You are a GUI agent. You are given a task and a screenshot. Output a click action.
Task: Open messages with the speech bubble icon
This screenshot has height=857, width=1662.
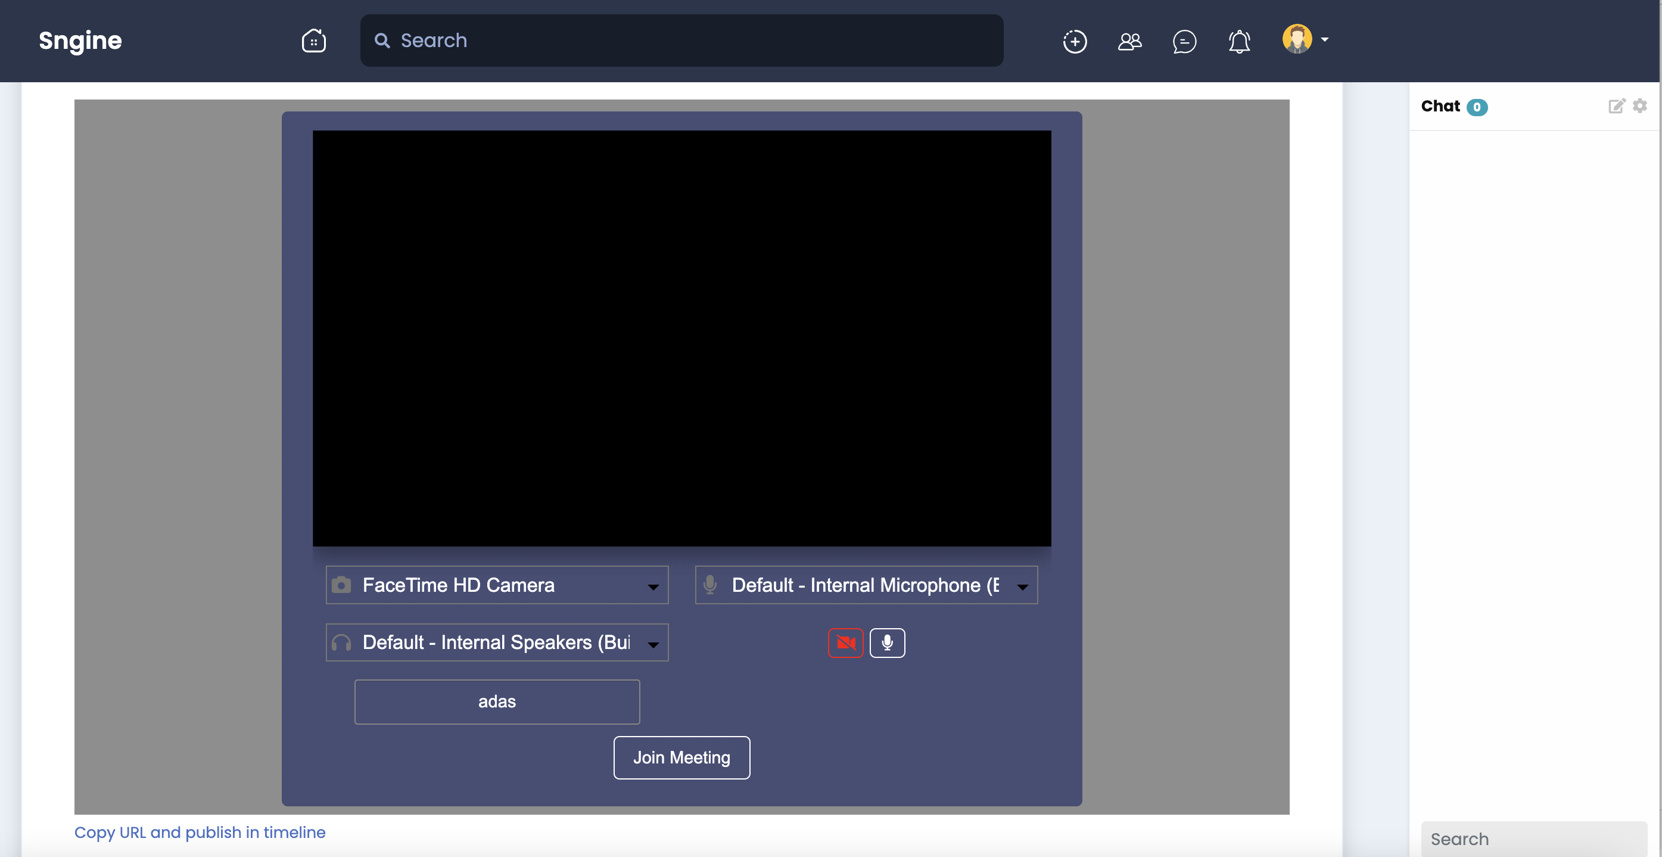1185,41
